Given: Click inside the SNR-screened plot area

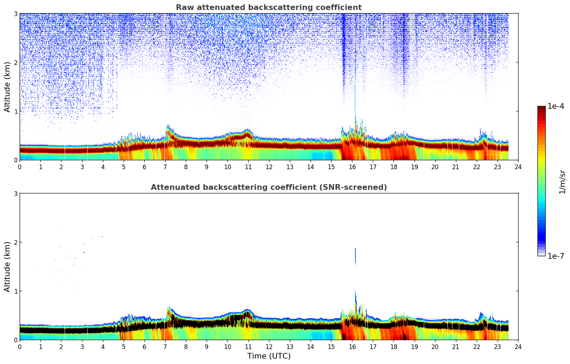Looking at the screenshot, I should (x=269, y=267).
